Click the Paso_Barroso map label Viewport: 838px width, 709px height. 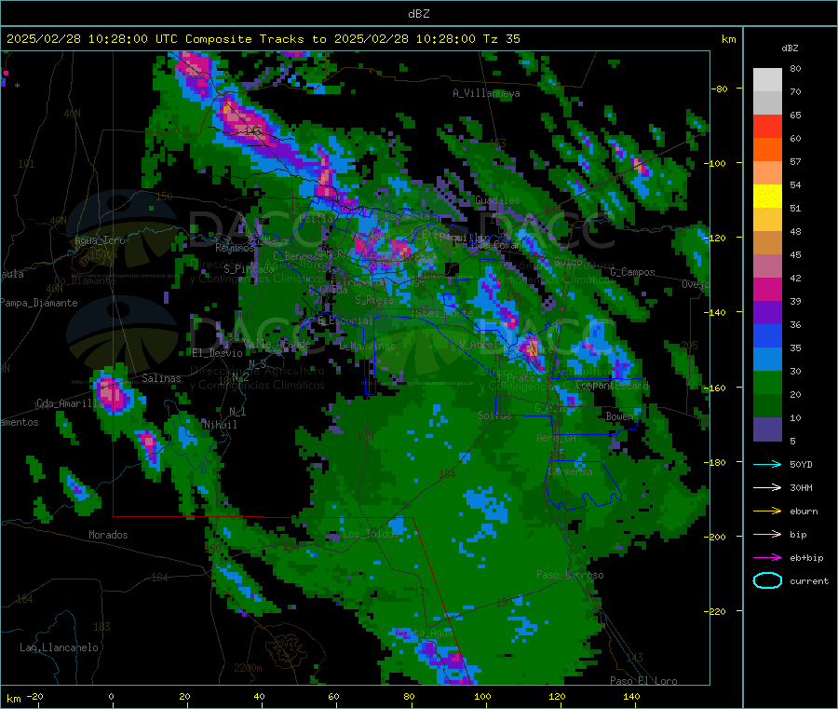570,575
